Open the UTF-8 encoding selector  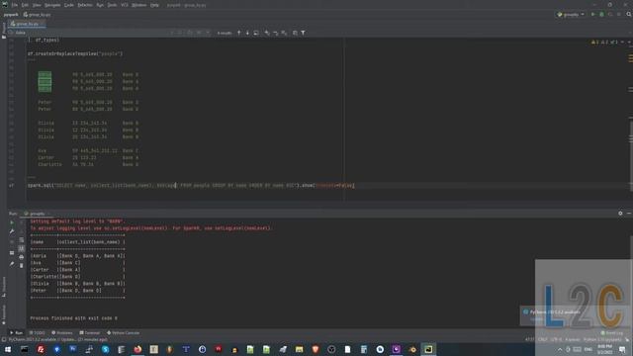[556, 340]
